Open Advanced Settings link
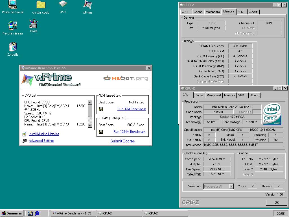This screenshot has height=217, width=289. 41,141
